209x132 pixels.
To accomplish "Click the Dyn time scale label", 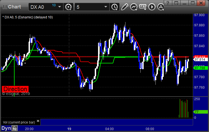I will tap(6, 128).
